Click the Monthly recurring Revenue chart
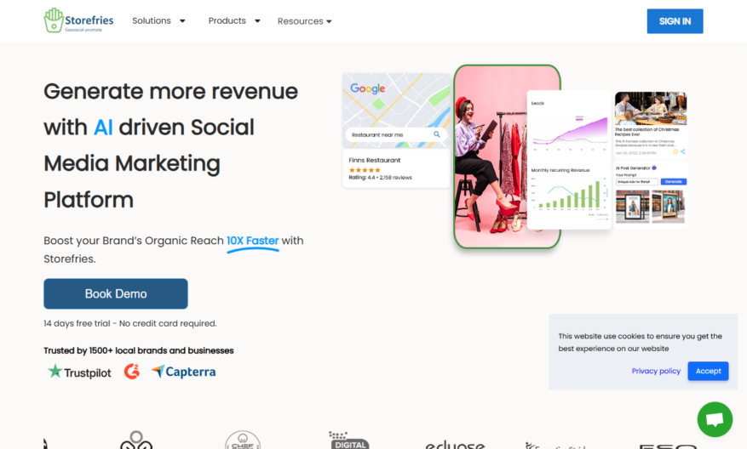The width and height of the screenshot is (747, 449). click(569, 196)
